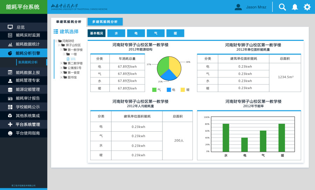The width and height of the screenshot is (315, 190).
Task: Open 总览 in the sidebar
Action: [23, 27]
